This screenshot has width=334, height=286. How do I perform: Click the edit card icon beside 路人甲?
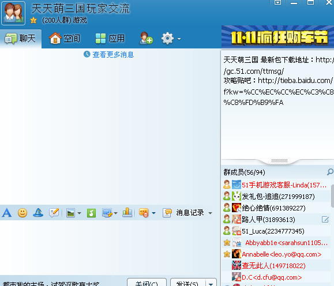coord(325,220)
